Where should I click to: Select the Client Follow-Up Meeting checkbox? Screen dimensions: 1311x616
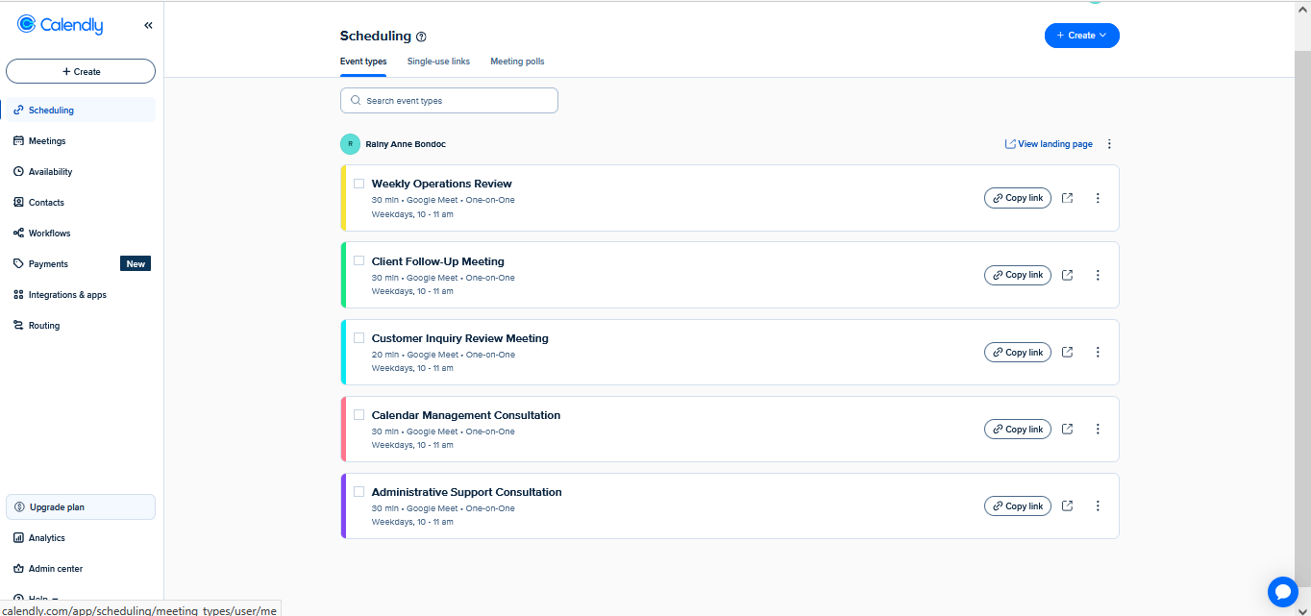359,260
